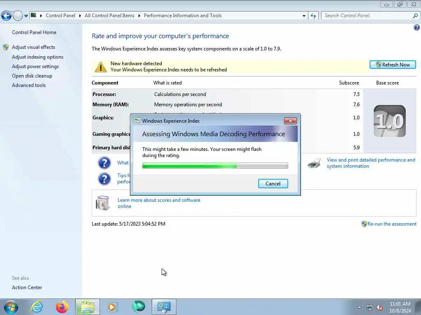
Task: Click the network tray icon
Action: pos(370,308)
